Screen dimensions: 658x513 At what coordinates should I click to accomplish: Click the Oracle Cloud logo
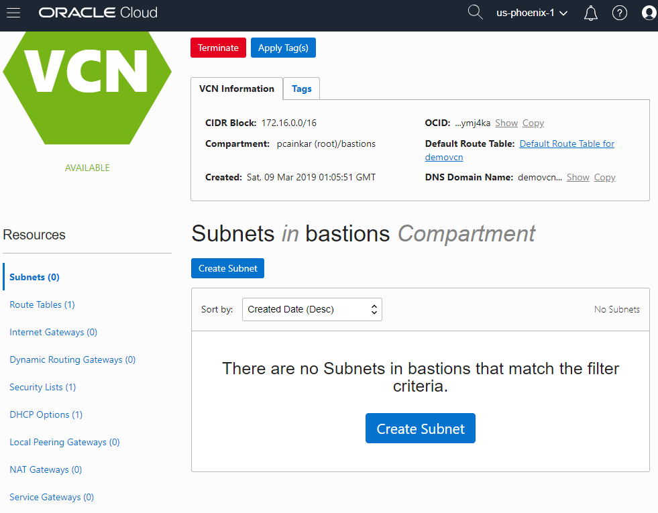tap(98, 13)
